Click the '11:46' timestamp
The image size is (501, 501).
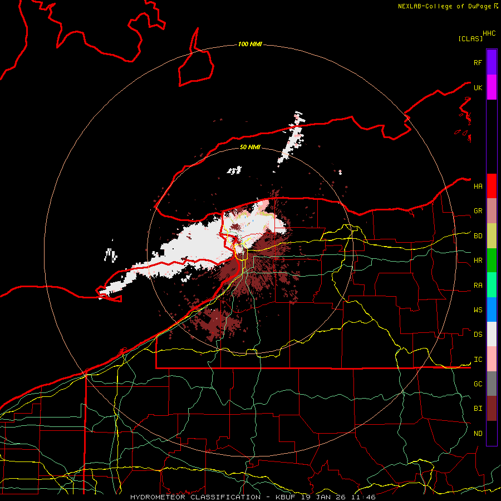363,497
